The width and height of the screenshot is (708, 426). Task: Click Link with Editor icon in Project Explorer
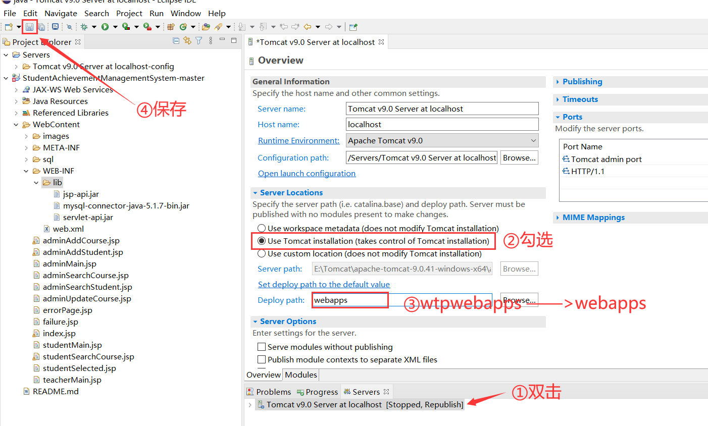click(x=187, y=41)
